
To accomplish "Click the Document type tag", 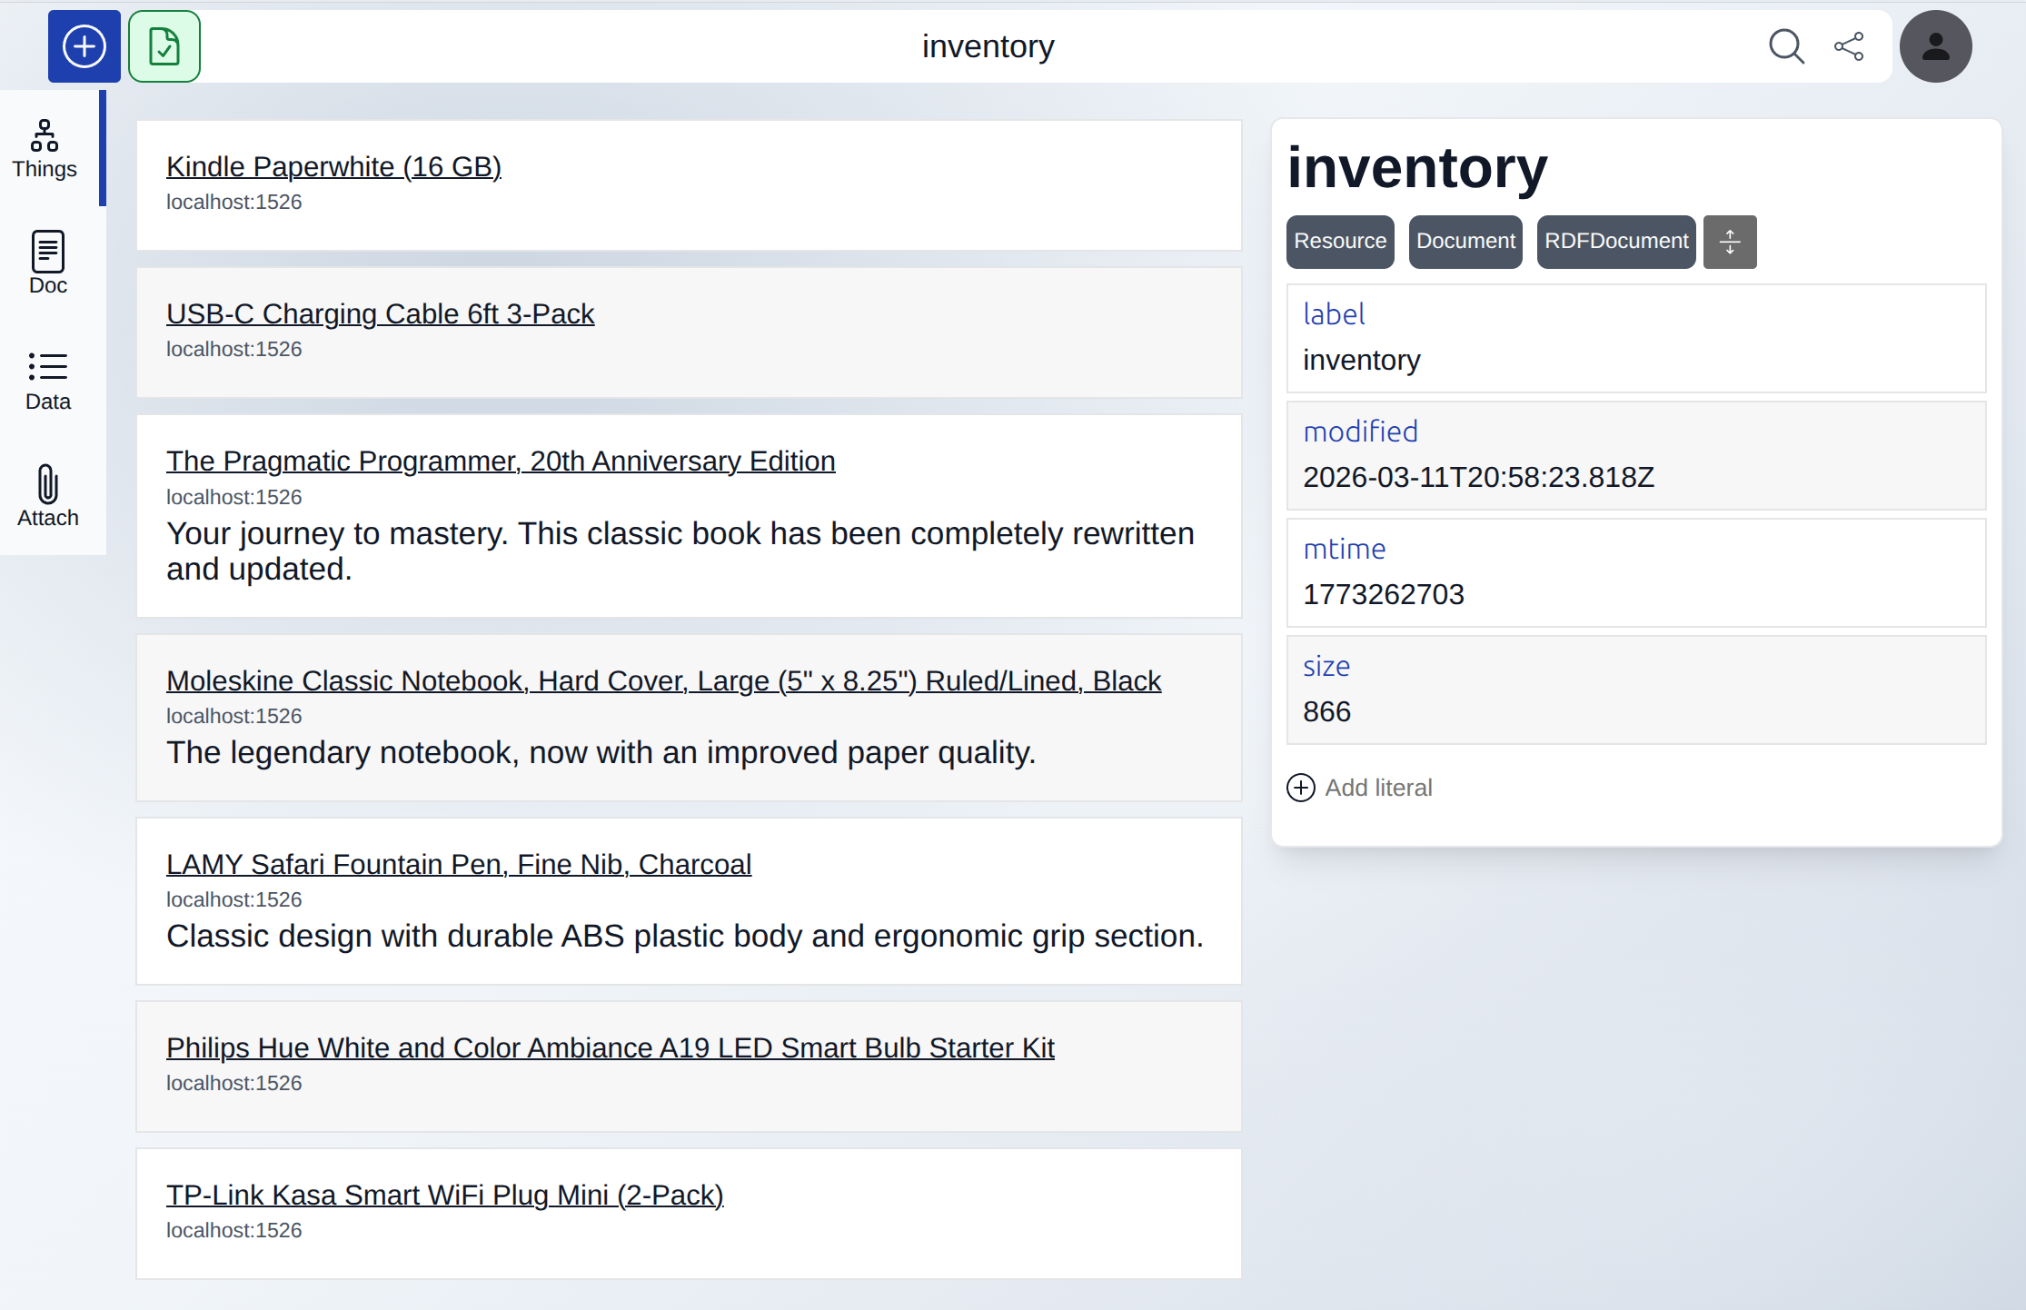I will 1465,242.
